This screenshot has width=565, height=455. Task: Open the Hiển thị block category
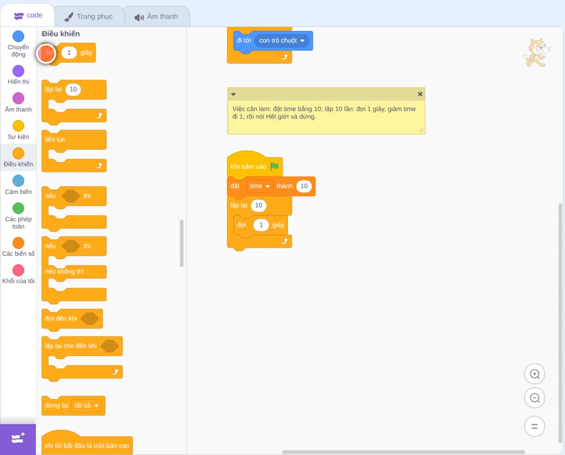[18, 75]
